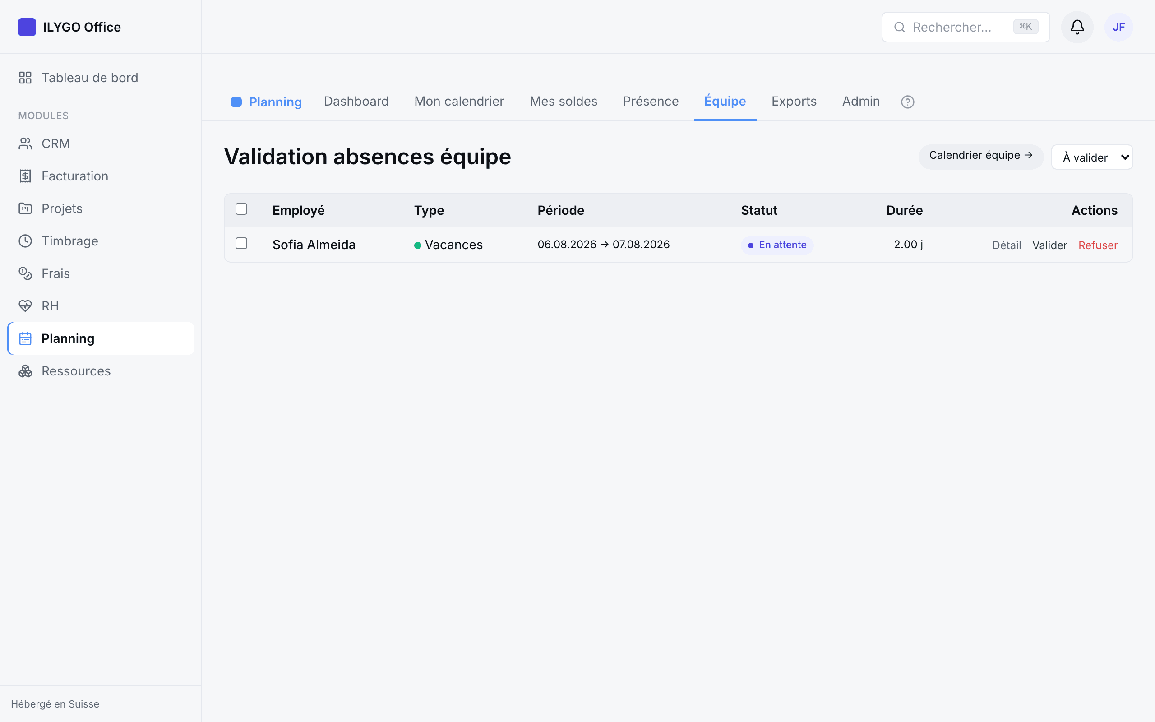Viewport: 1155px width, 722px height.
Task: Valider Sofia Almeida's vacation request
Action: pyautogui.click(x=1049, y=245)
